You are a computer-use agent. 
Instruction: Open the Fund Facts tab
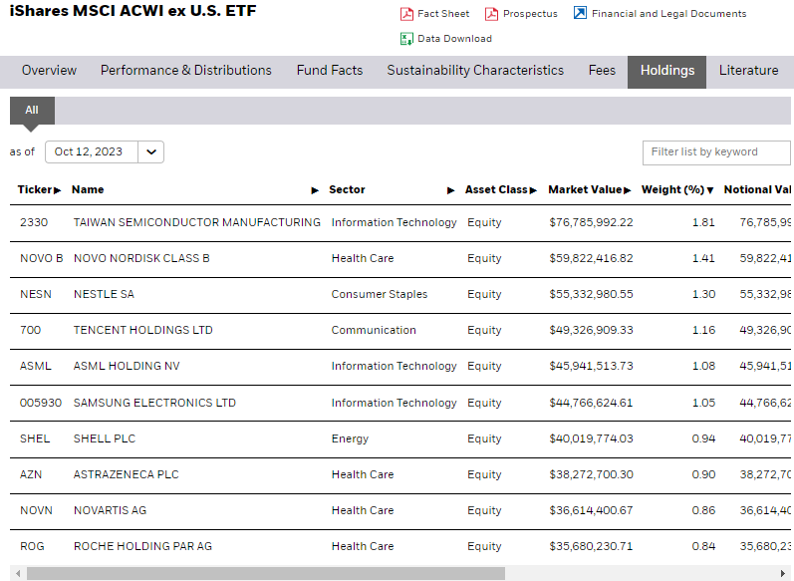click(x=330, y=71)
